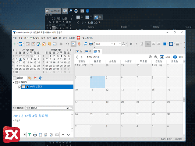This screenshot has height=146, width=195.
Task: Collapse the 내 캘린더 tree node
Action: pyautogui.click(x=13, y=83)
